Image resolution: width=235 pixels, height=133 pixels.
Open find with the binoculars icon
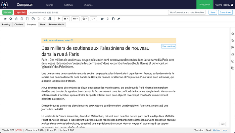(x=50, y=19)
